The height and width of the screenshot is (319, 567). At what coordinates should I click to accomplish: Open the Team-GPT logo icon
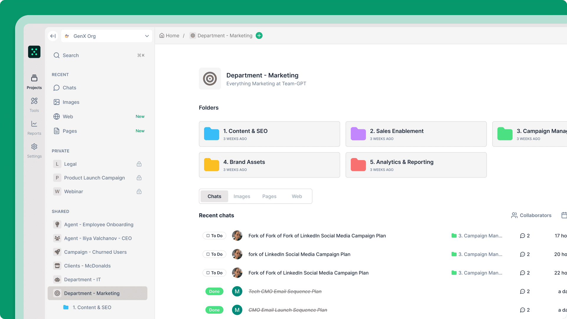[x=34, y=52]
